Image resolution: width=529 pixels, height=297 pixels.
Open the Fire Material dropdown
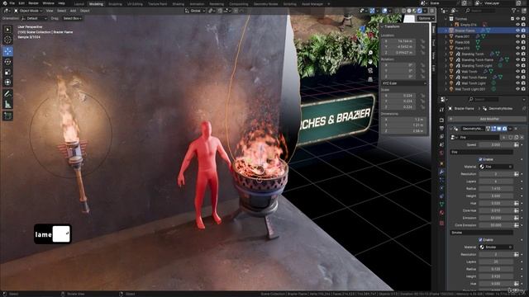[496, 167]
